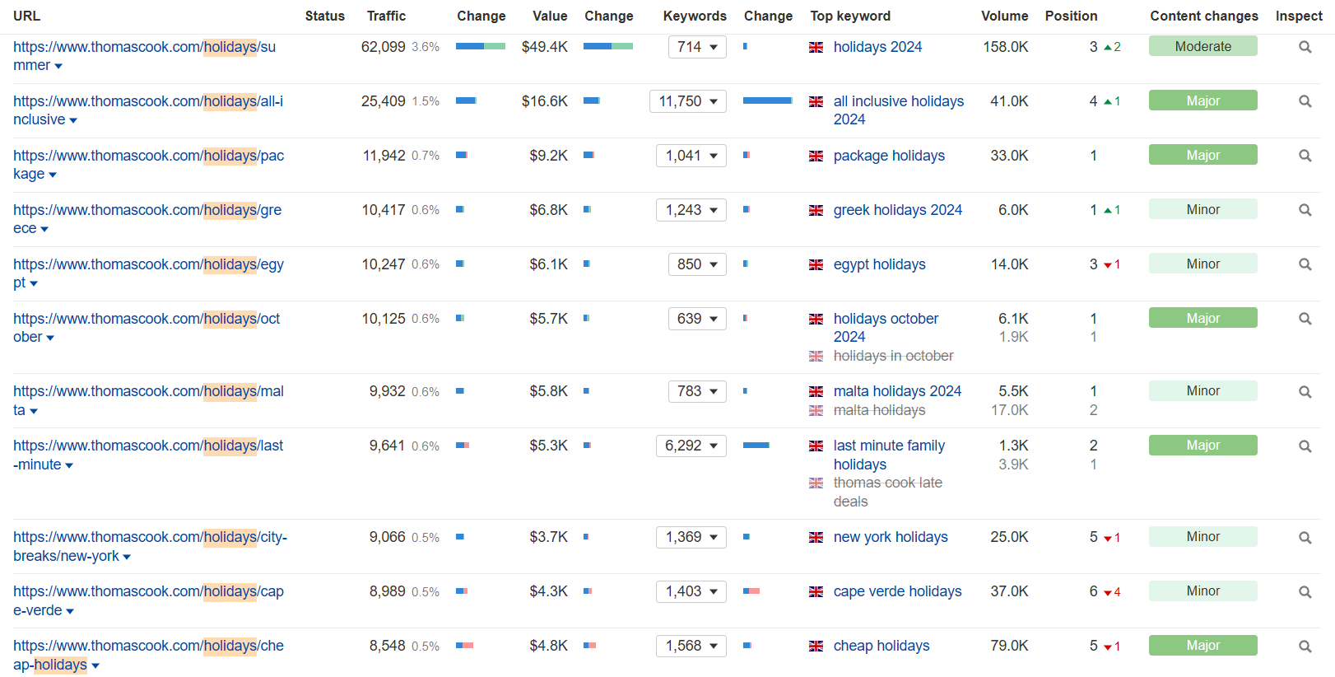Viewport: 1335px width, 677px height.
Task: Open the 1,369 keywords dropdown
Action: [691, 537]
